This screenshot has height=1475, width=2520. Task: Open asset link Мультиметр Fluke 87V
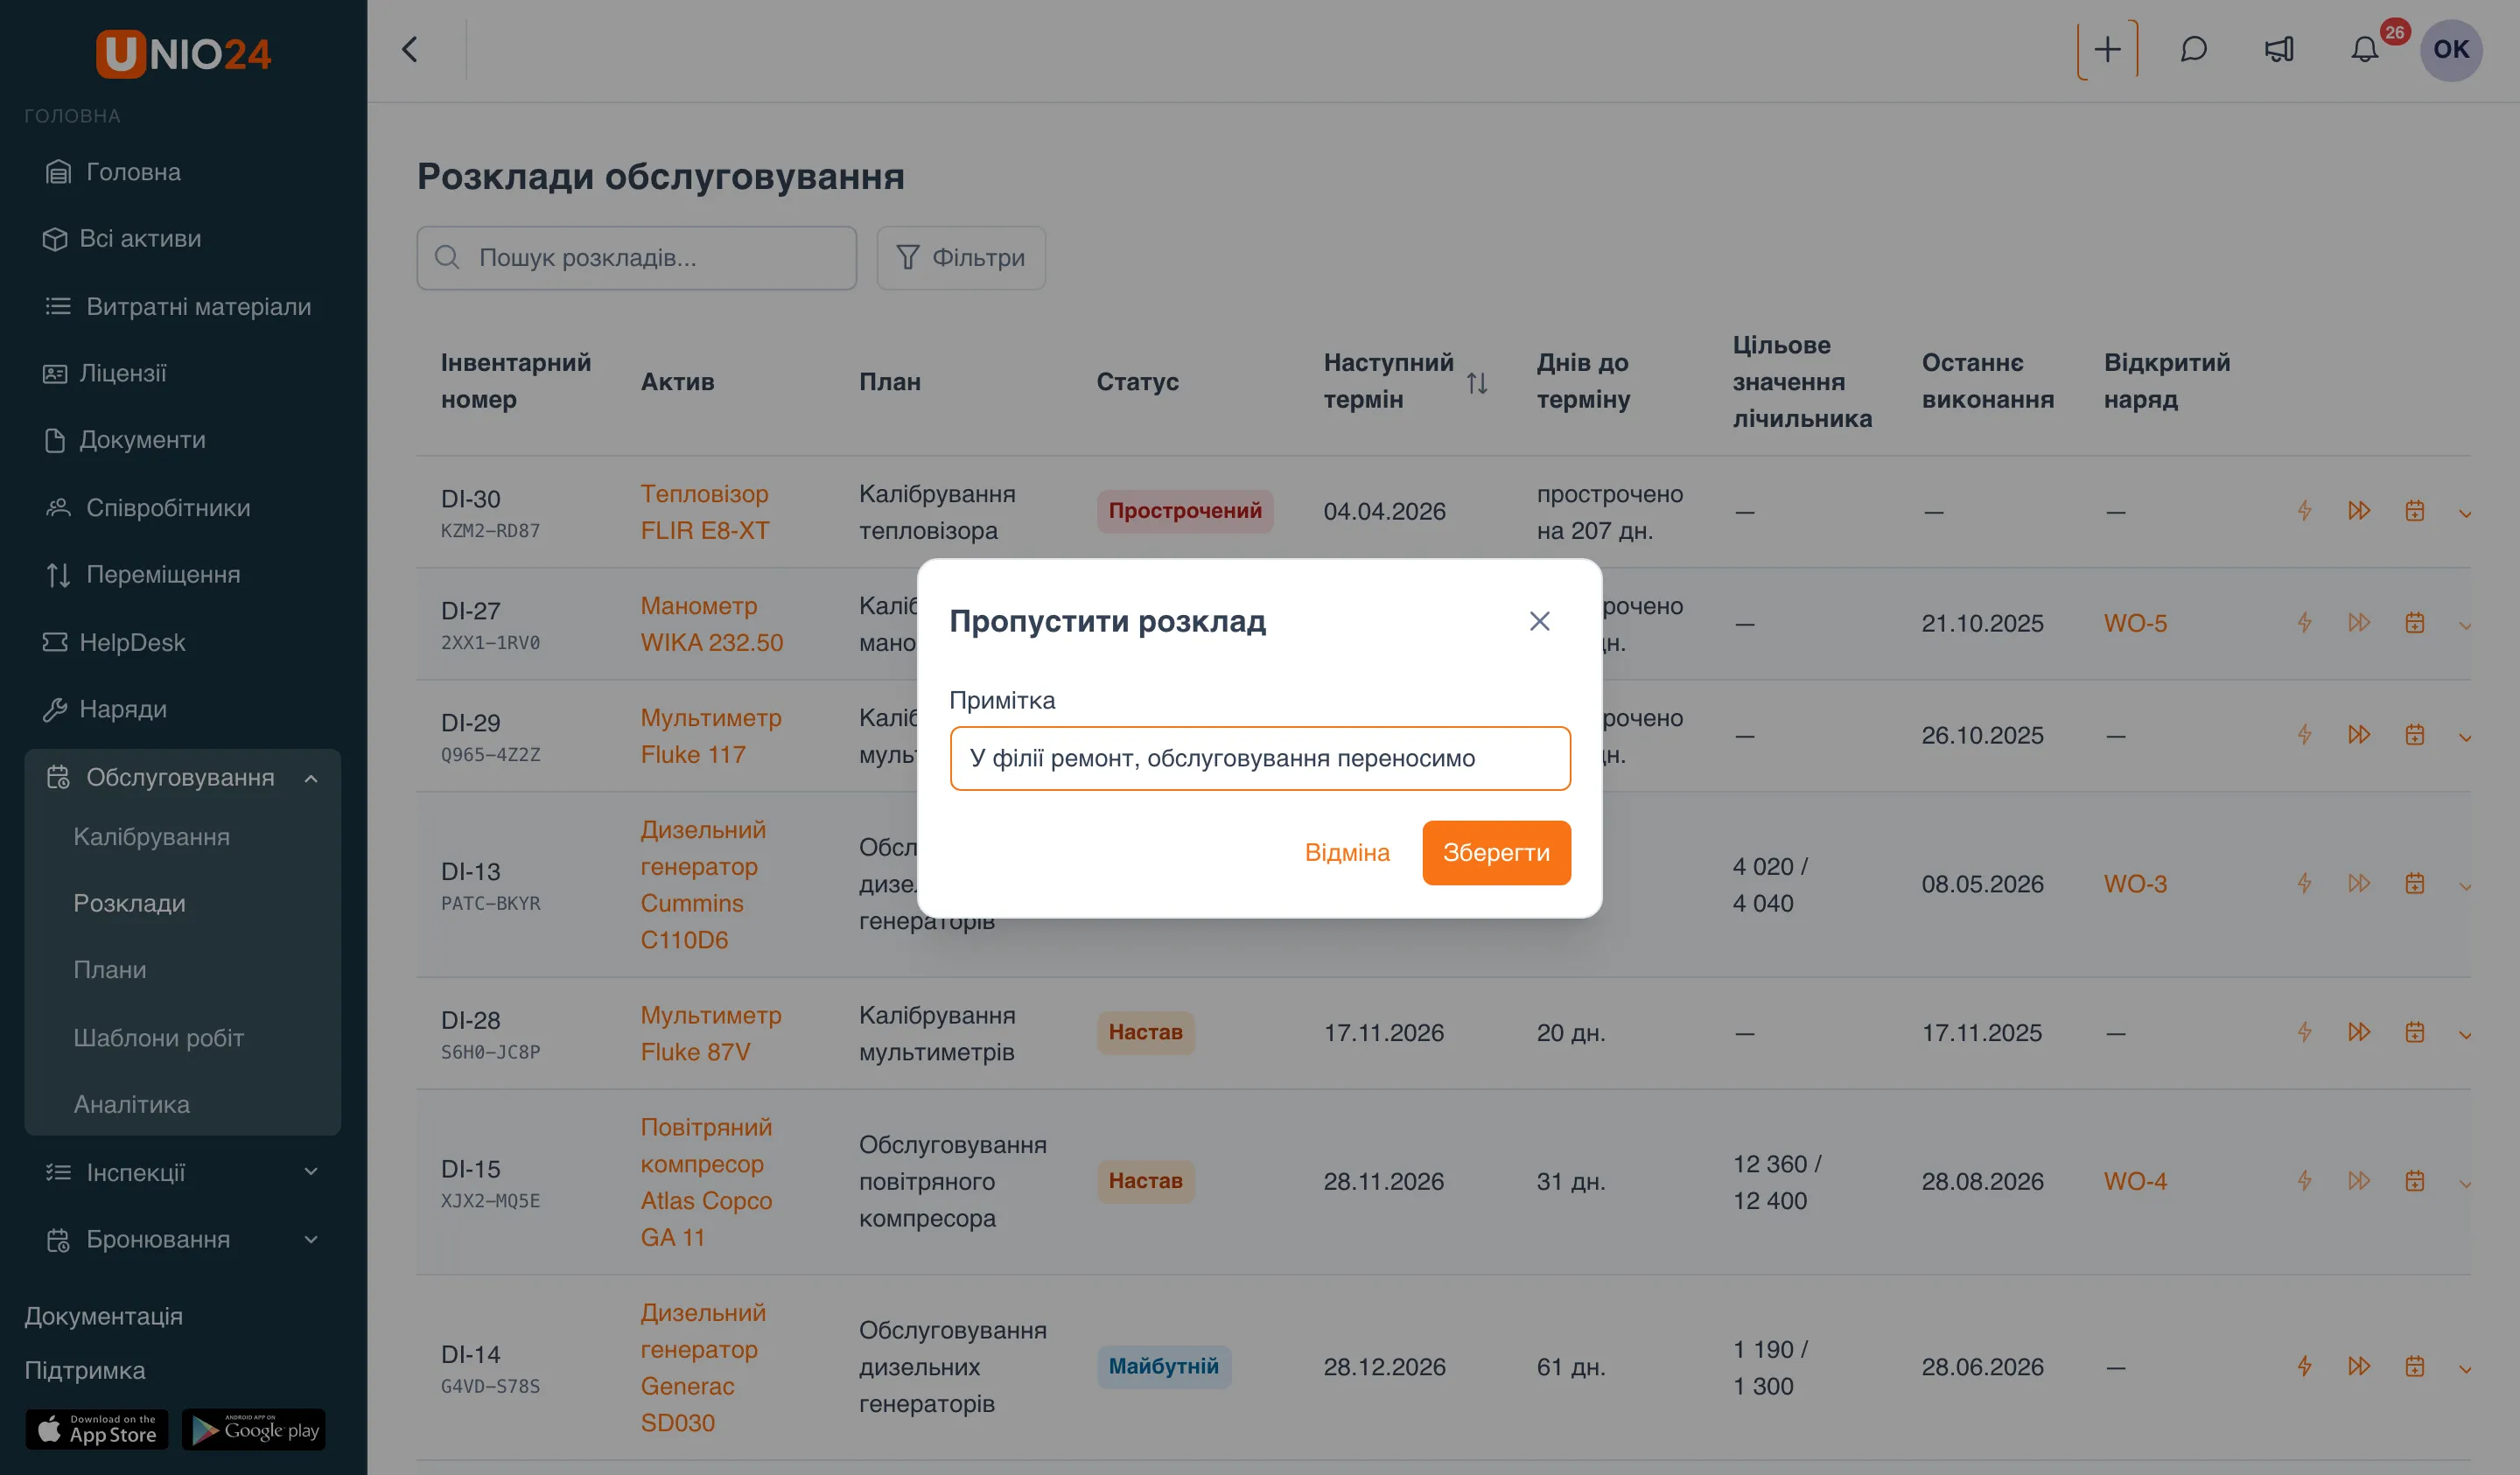click(x=710, y=1033)
